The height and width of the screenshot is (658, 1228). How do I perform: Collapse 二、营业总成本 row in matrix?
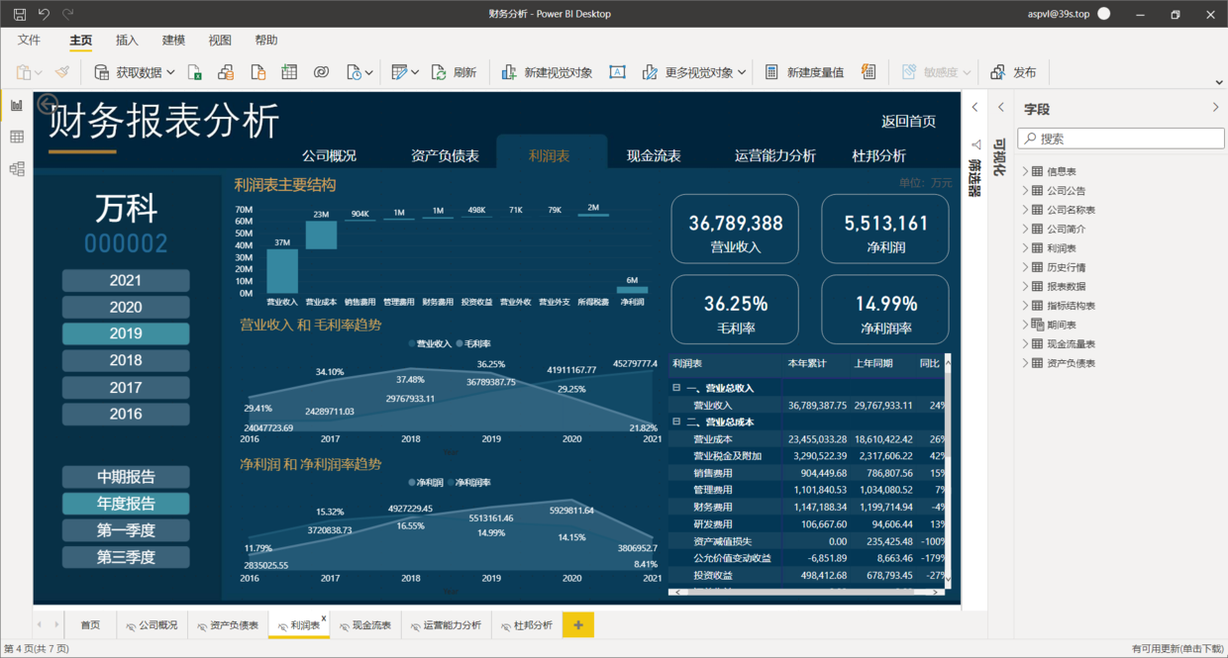(676, 422)
